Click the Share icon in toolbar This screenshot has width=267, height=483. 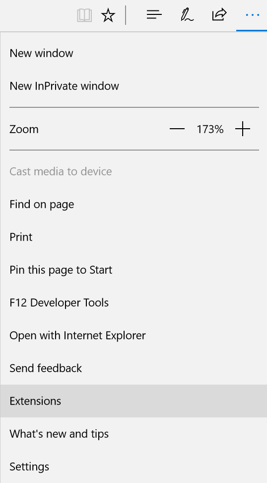(x=219, y=14)
